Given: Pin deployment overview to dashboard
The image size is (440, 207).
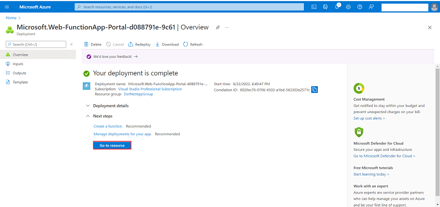Looking at the screenshot, I should tap(217, 27).
